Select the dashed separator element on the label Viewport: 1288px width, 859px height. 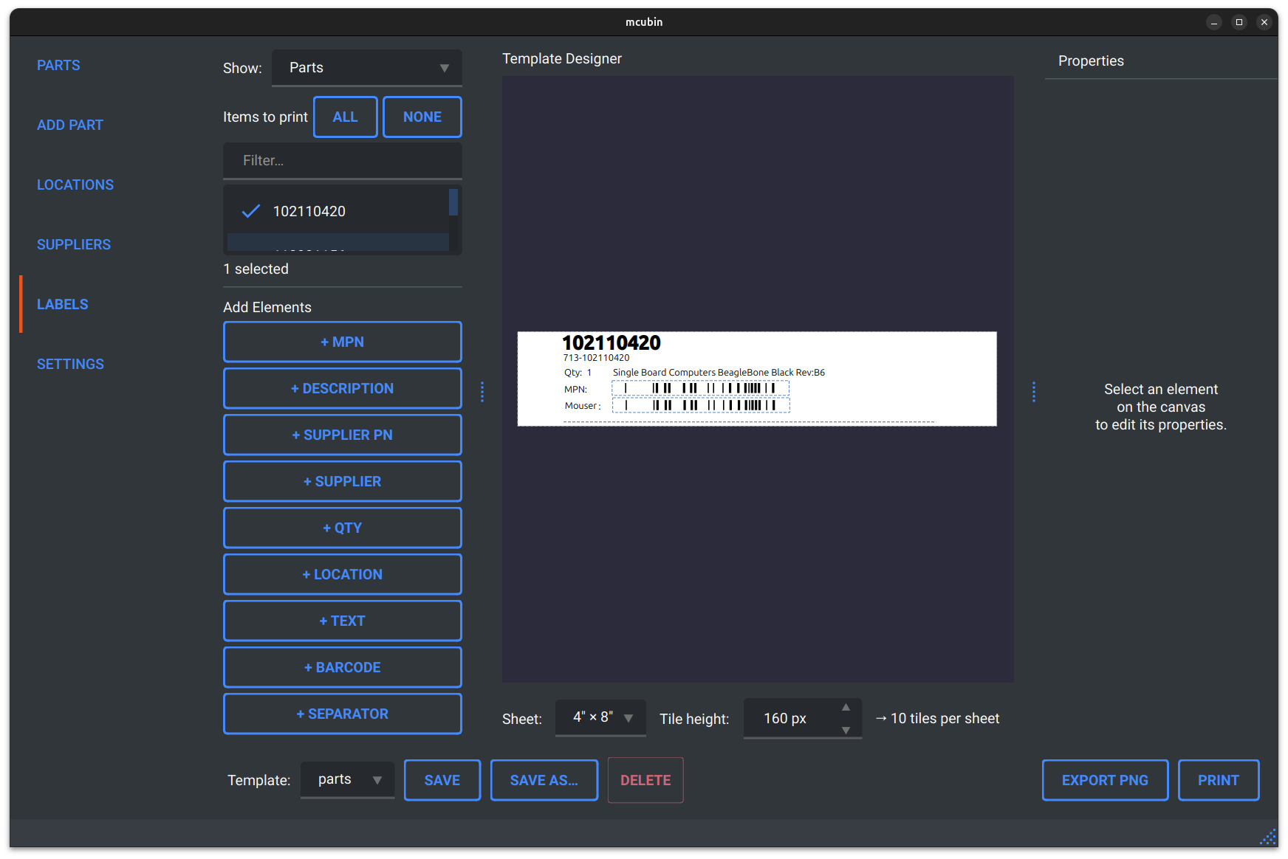[753, 421]
